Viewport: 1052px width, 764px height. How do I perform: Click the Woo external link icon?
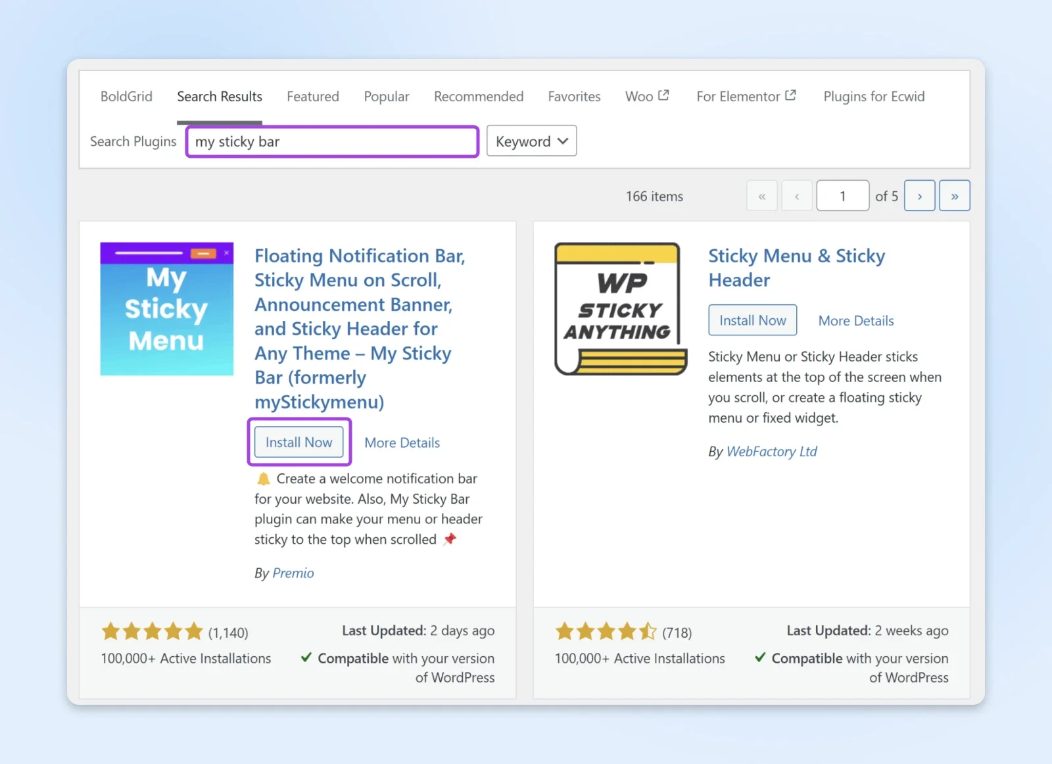tap(663, 95)
